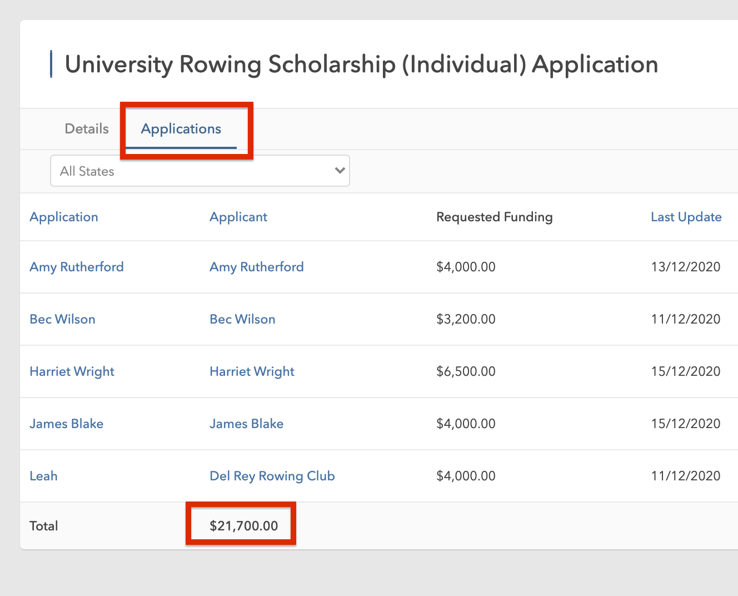
Task: Open Harriet Wright application link
Action: 72,371
